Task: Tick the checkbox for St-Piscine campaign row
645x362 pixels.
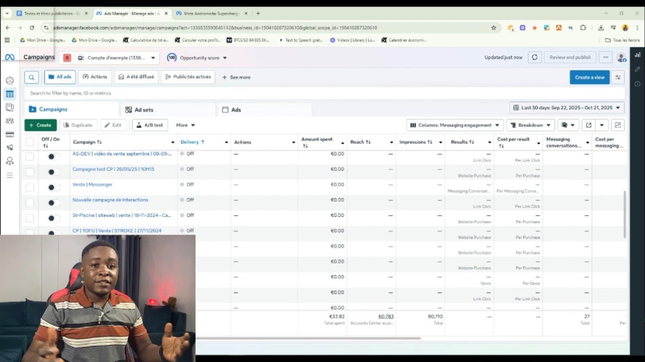Action: (30, 218)
